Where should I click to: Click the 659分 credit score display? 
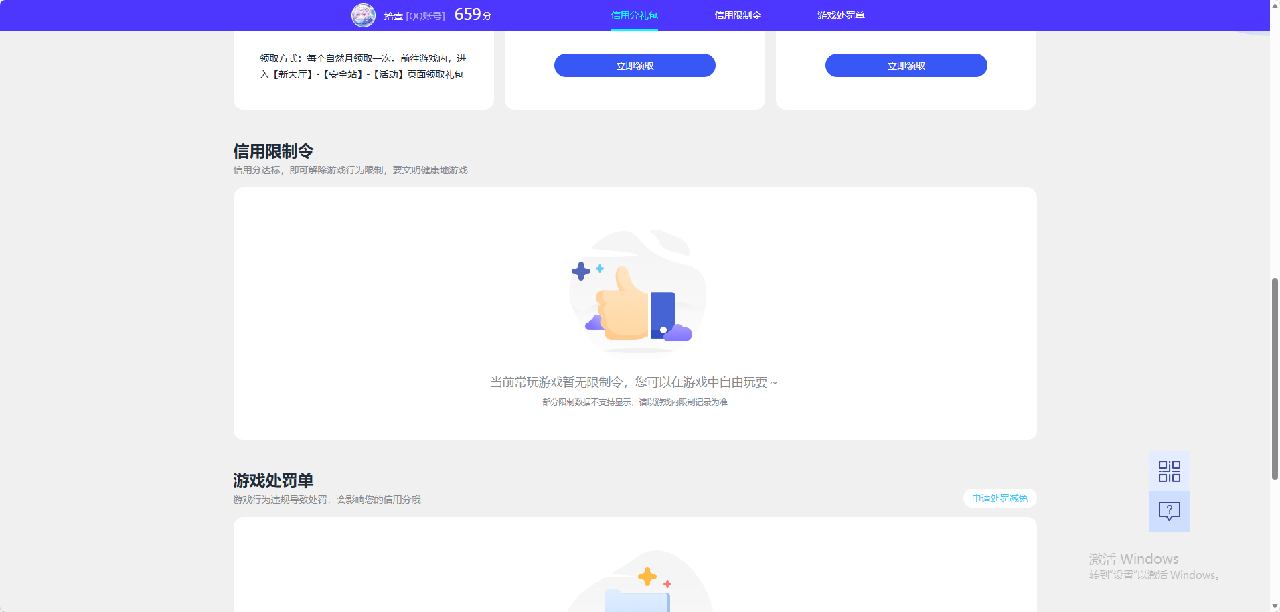point(472,14)
